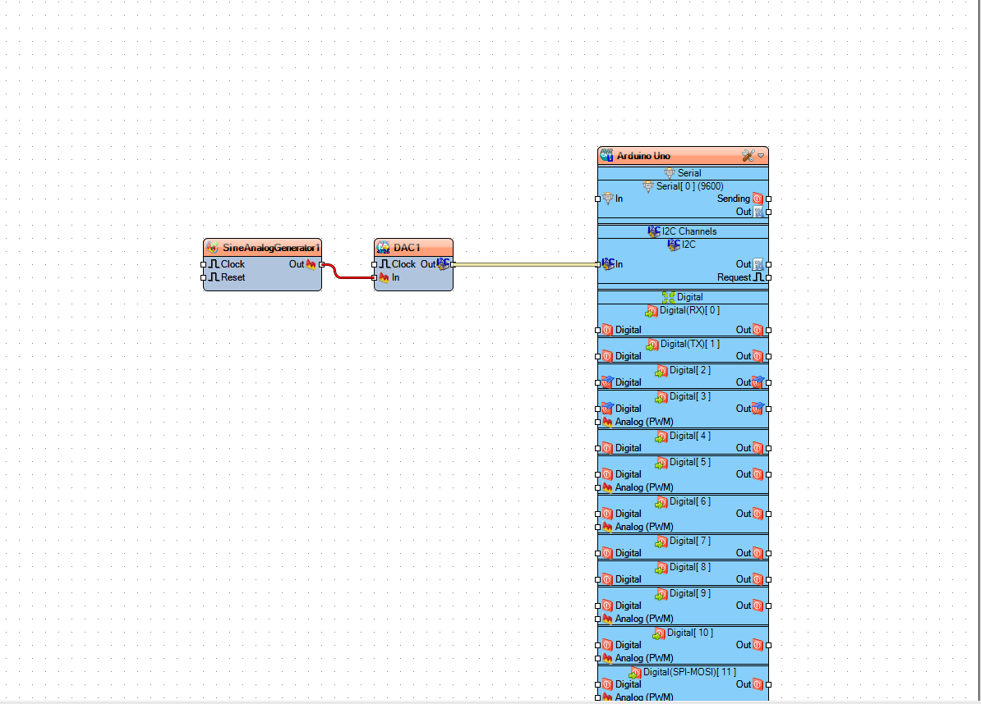981x704 pixels.
Task: Click the I2C Channels header icon
Action: (x=654, y=231)
